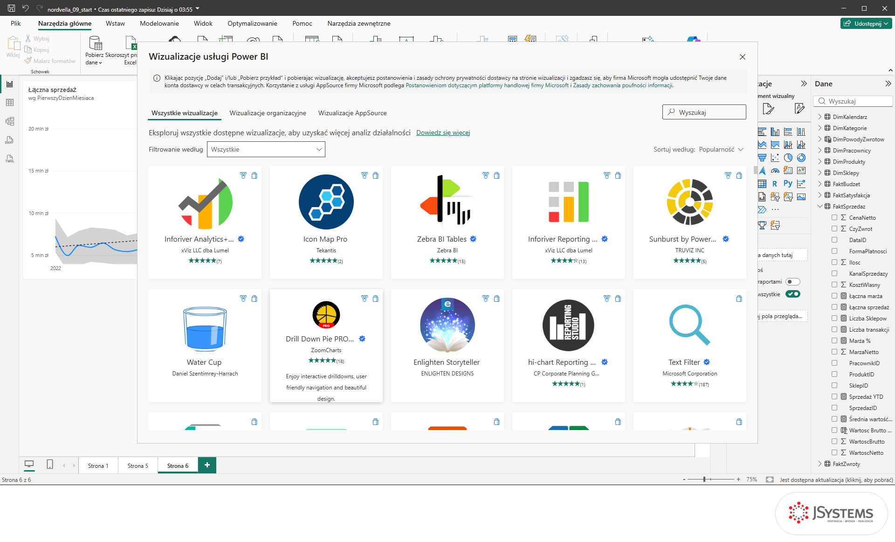Click shopping bag icon on Text Filter card

[x=739, y=299]
